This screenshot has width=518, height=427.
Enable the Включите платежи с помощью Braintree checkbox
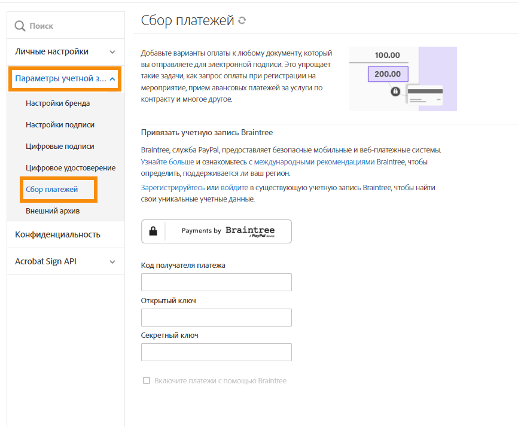147,380
